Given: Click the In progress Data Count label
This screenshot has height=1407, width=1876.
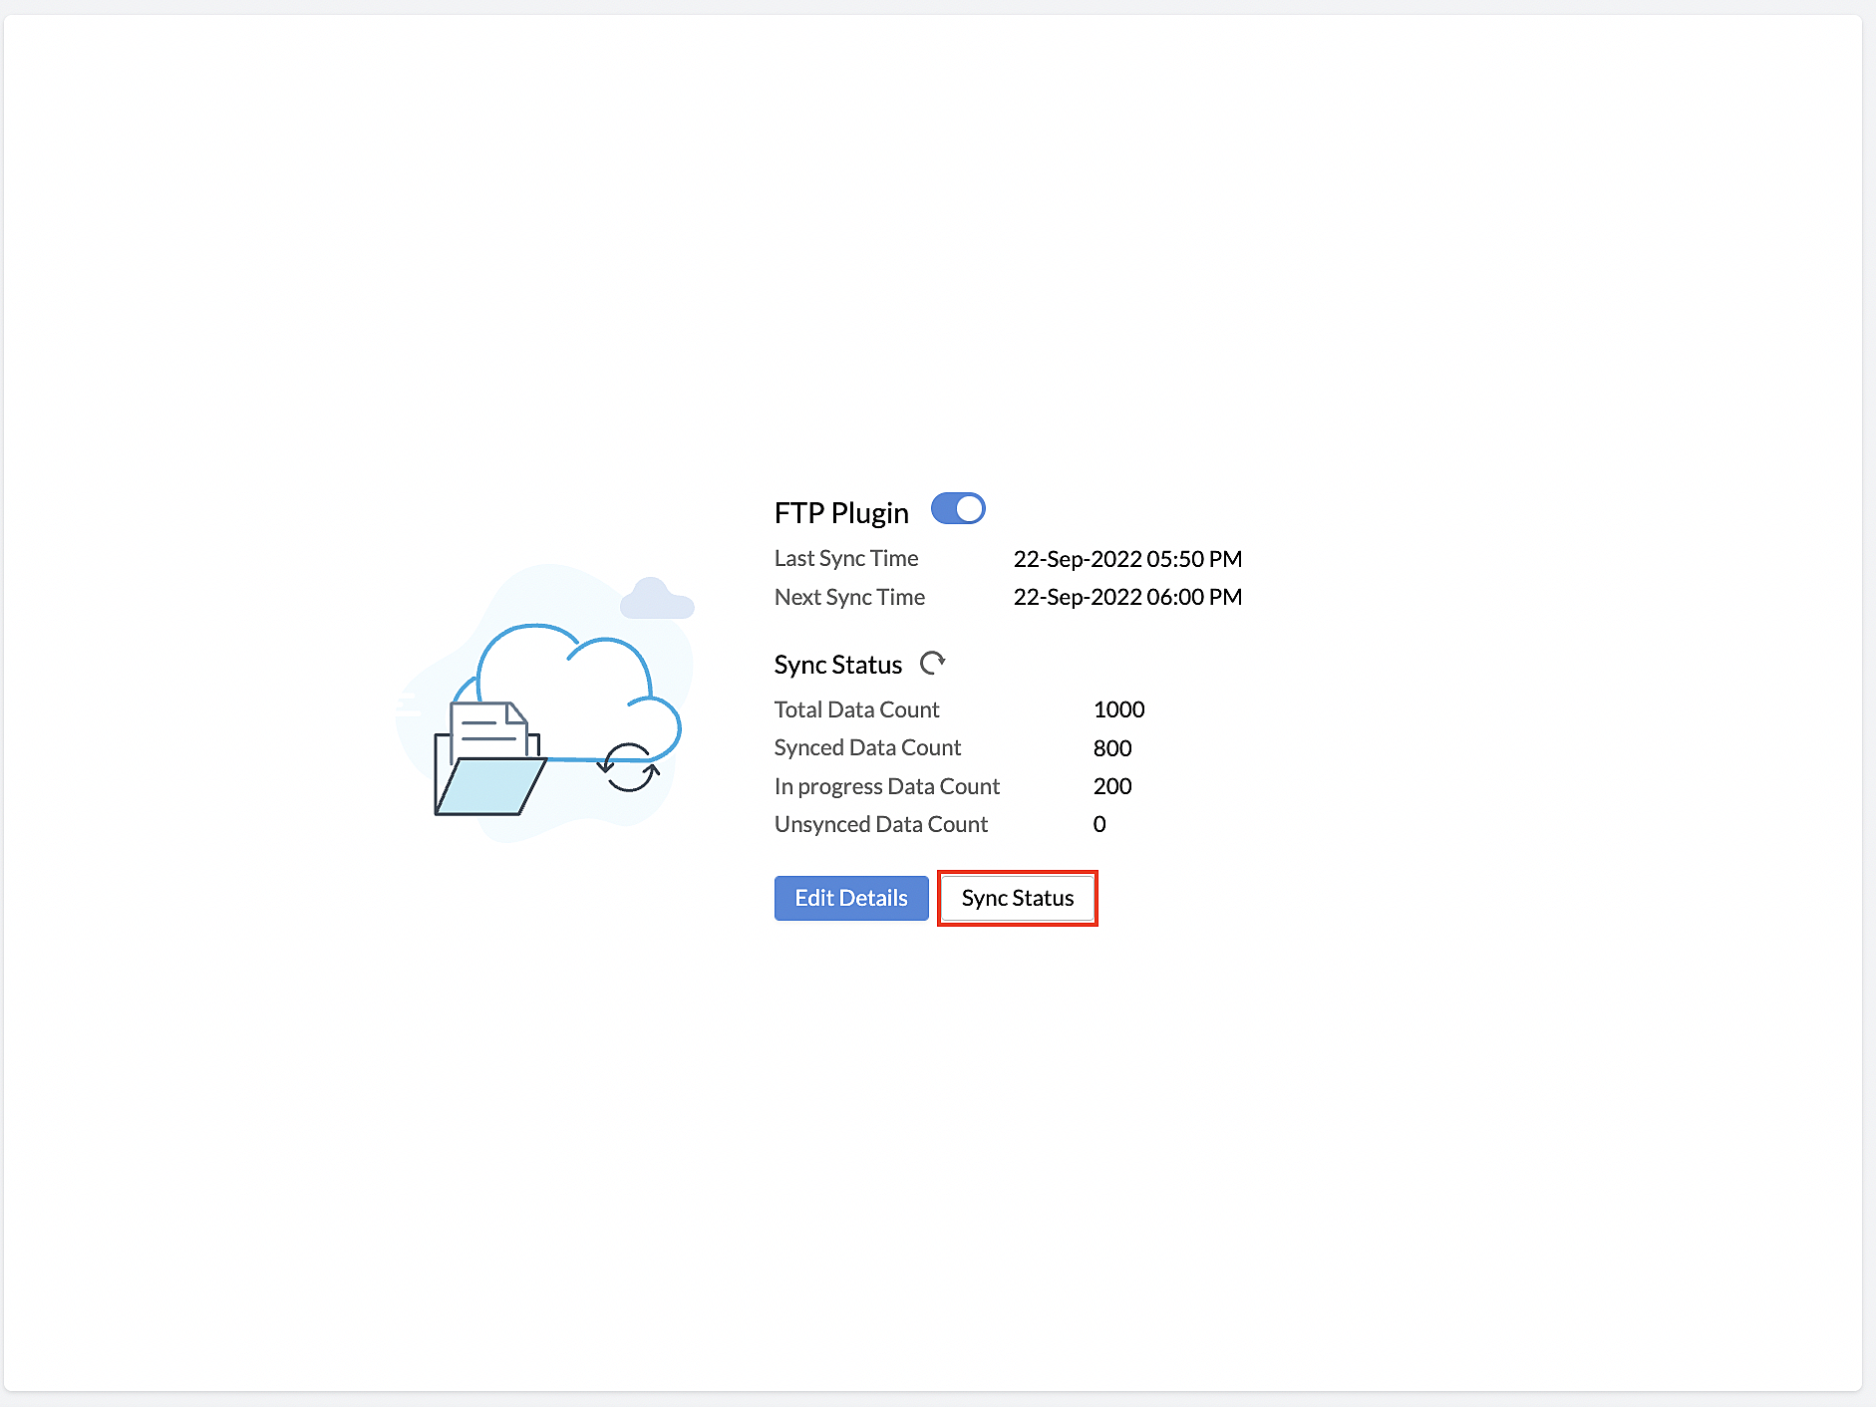Looking at the screenshot, I should [886, 786].
